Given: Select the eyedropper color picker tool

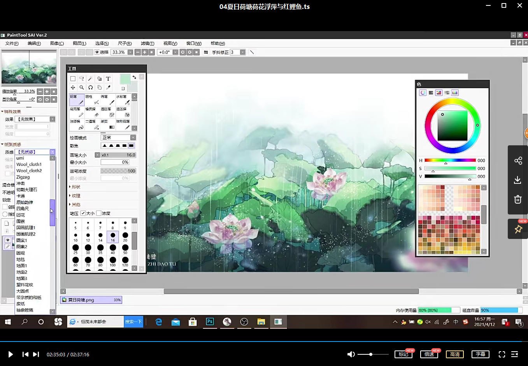Looking at the screenshot, I should point(108,87).
